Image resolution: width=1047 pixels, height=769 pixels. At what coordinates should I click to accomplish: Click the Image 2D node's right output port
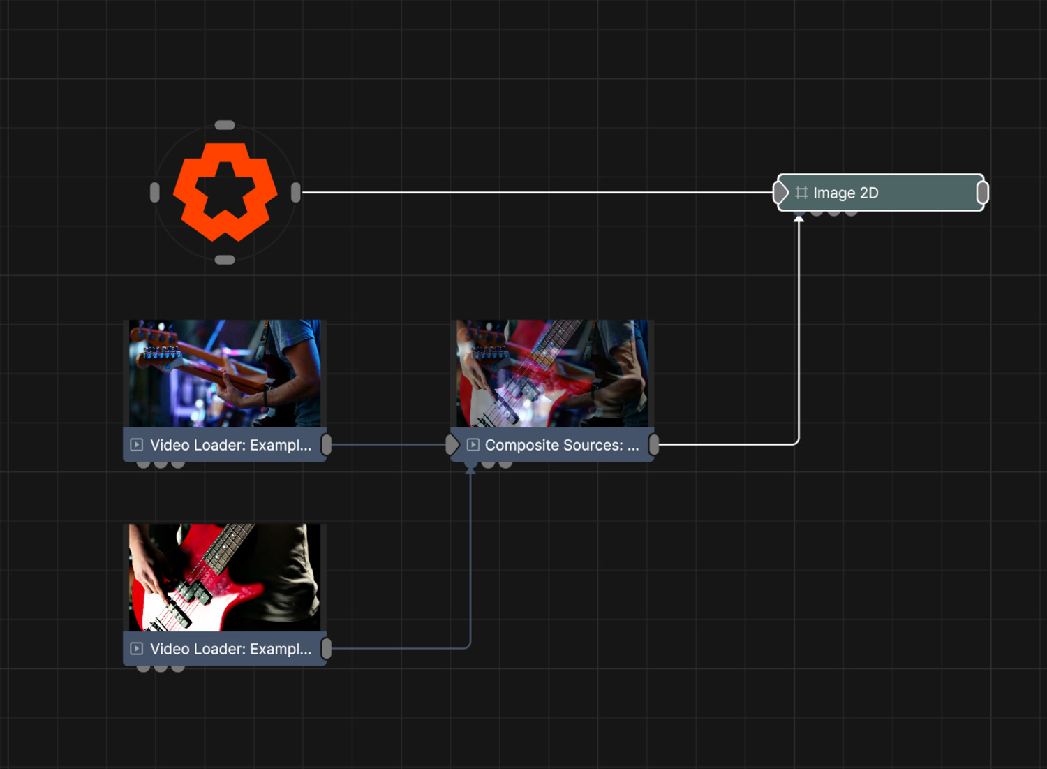click(982, 193)
